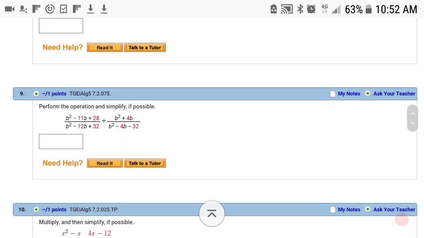Click Read It button under question 9
The image size is (424, 238).
(105, 163)
